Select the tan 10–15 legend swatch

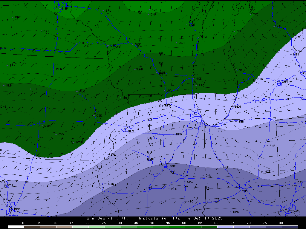coord(65,227)
